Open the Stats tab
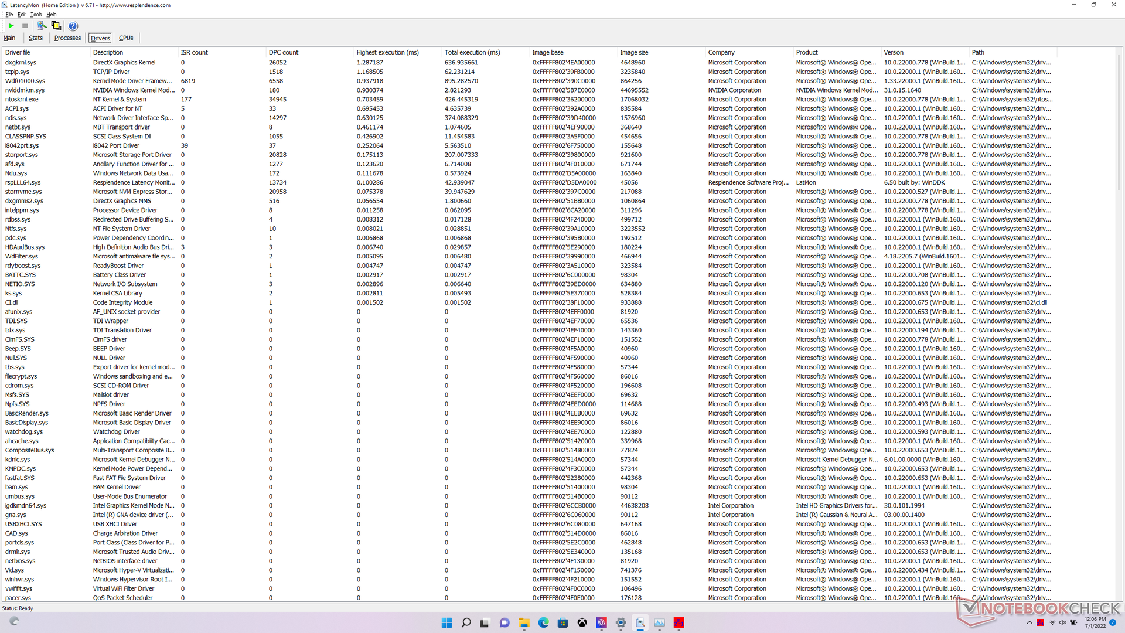1125x633 pixels. click(x=36, y=38)
